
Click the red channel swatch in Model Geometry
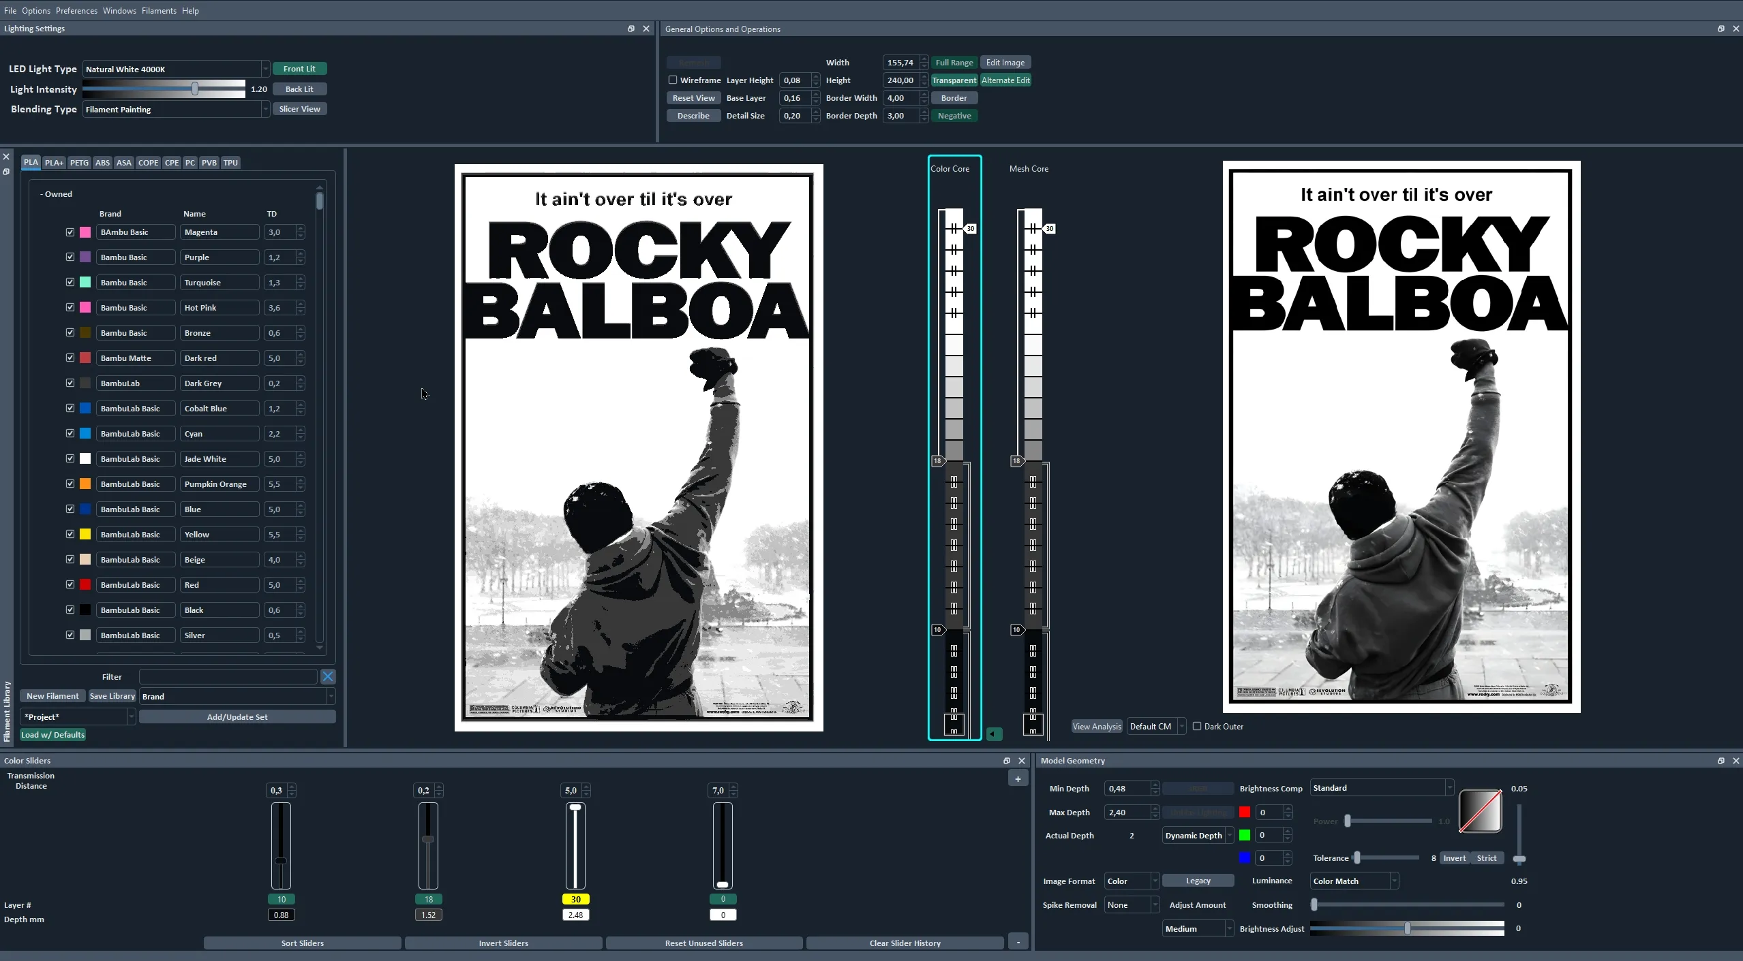[x=1245, y=813]
